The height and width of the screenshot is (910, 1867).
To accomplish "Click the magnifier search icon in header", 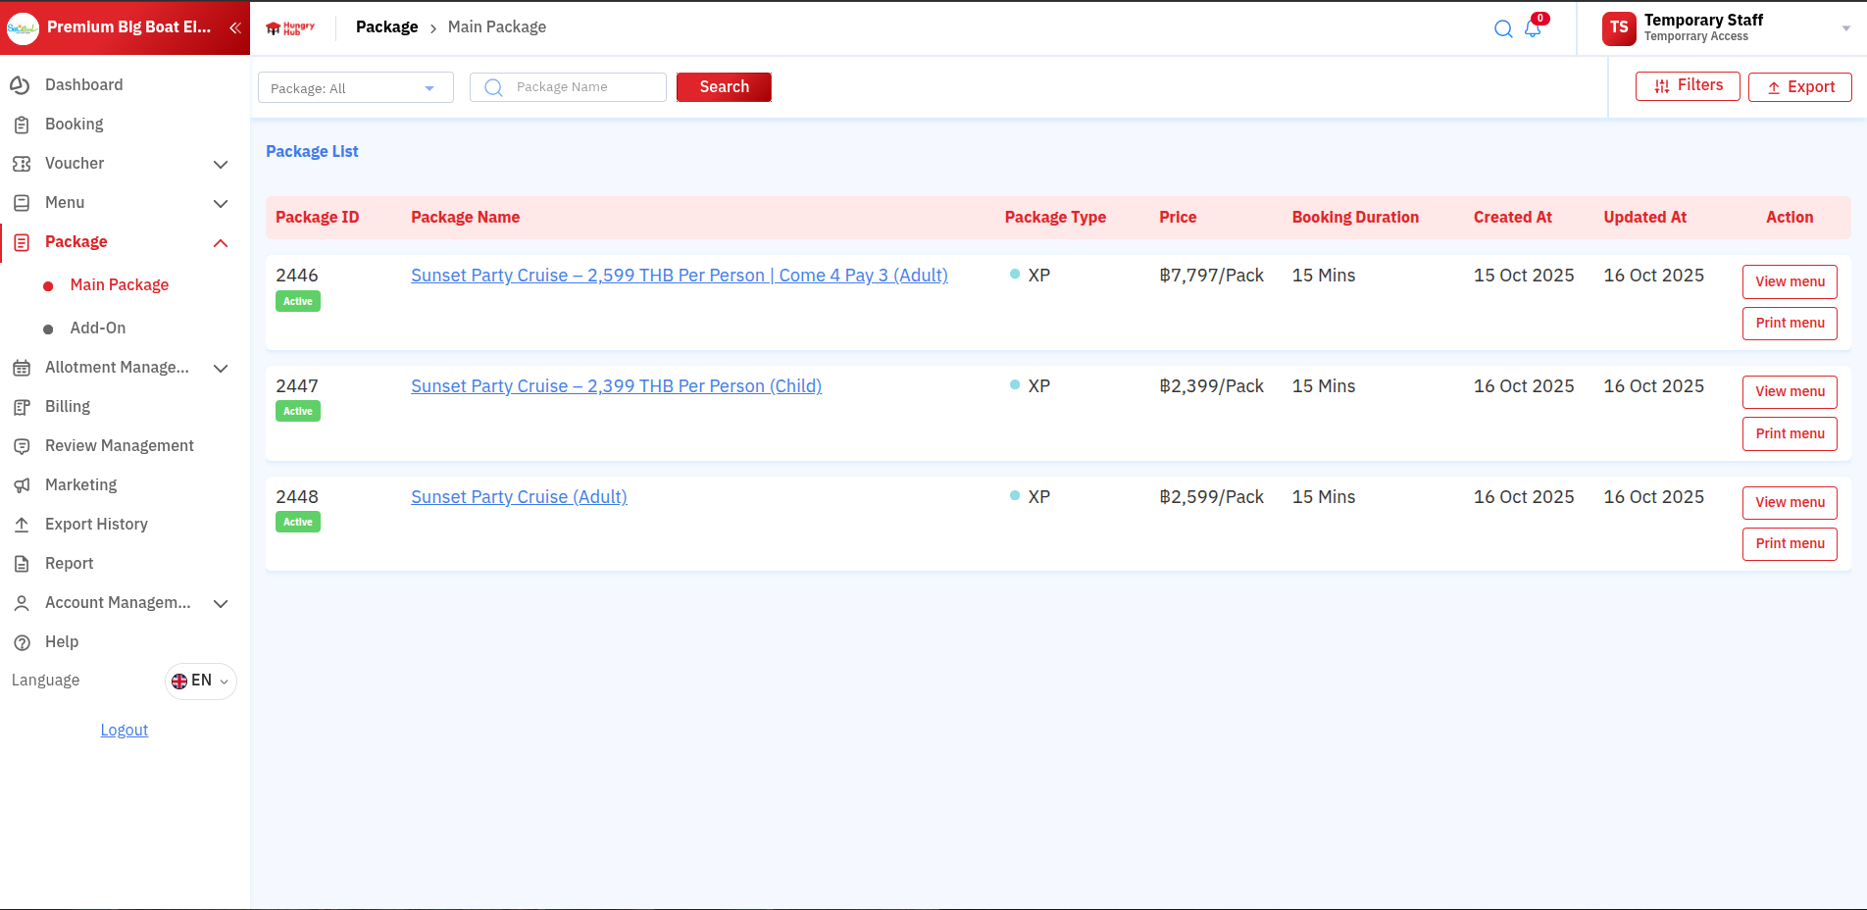I will tap(1502, 28).
